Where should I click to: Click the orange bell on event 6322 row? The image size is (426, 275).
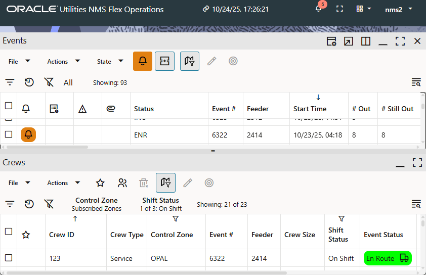tap(28, 134)
